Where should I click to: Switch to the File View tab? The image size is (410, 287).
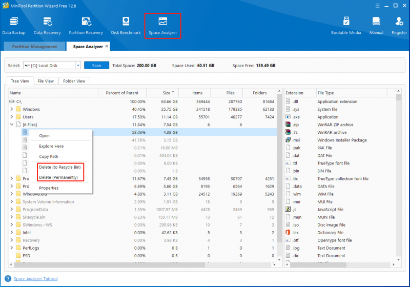click(x=46, y=81)
